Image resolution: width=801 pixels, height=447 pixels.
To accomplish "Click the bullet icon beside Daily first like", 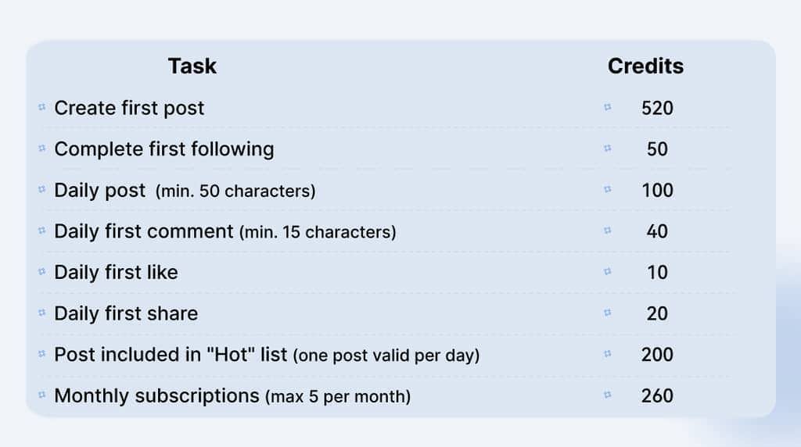I will [42, 272].
